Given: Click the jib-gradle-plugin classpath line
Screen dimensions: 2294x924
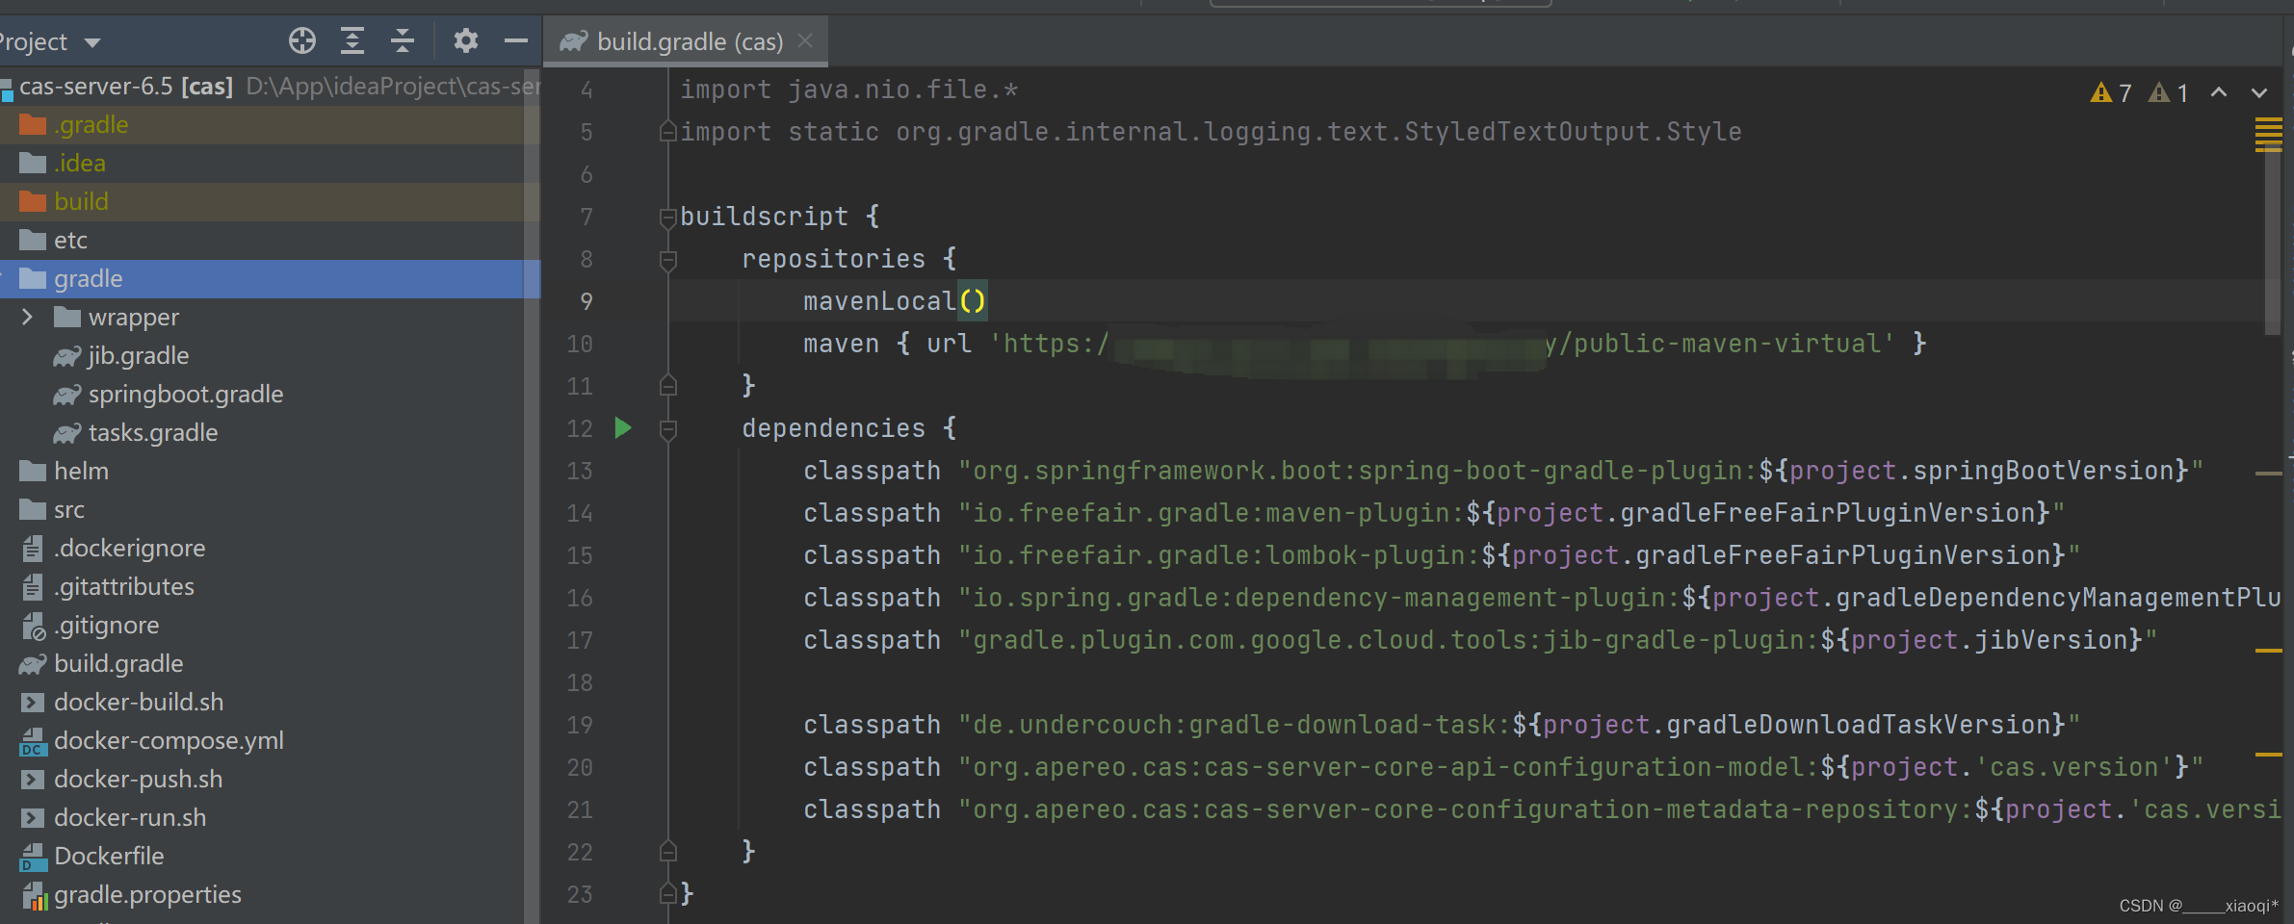Looking at the screenshot, I should click(1480, 640).
